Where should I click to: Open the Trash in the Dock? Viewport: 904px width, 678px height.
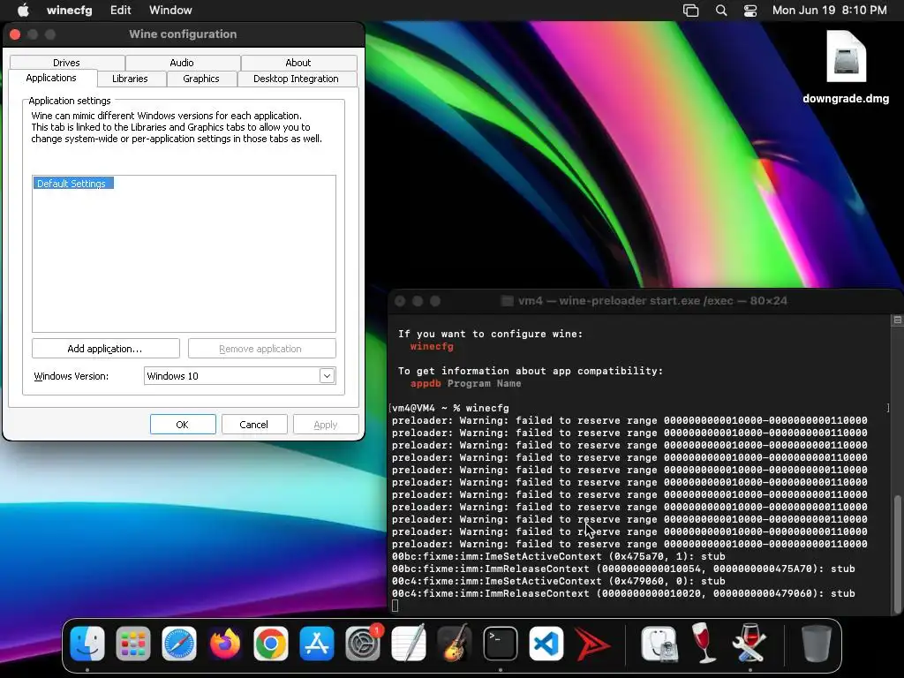coord(817,644)
